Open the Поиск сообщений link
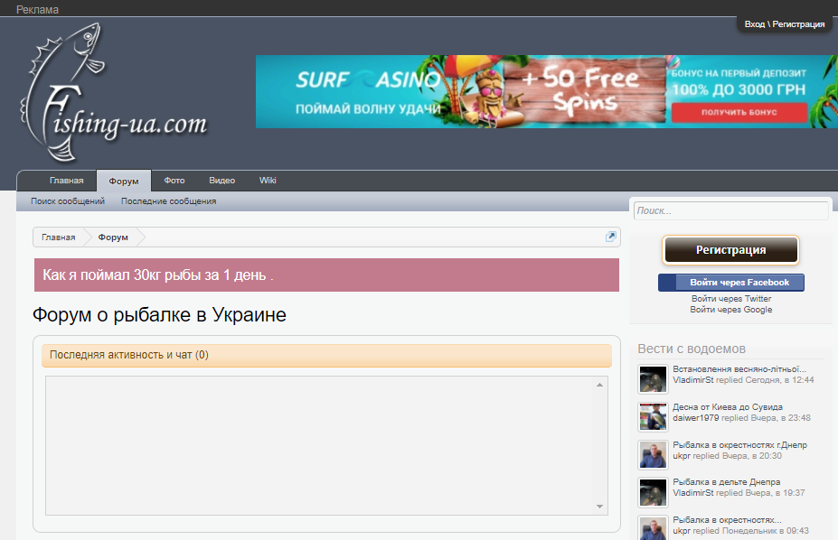Image resolution: width=838 pixels, height=540 pixels. (68, 201)
